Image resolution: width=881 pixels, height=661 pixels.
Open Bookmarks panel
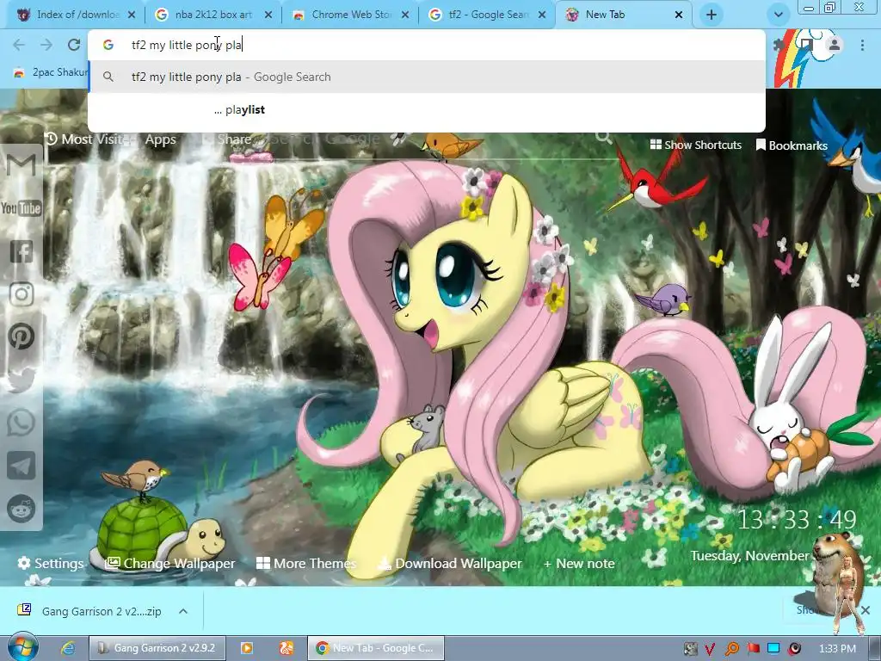coord(792,145)
